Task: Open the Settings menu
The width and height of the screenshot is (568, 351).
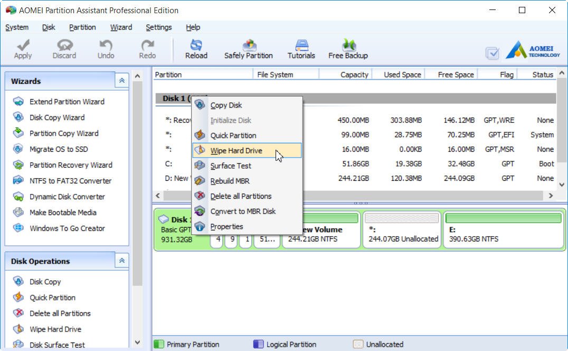Action: coord(159,27)
